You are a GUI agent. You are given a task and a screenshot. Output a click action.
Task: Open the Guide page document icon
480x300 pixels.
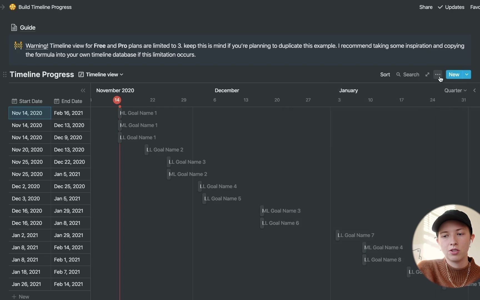14,27
